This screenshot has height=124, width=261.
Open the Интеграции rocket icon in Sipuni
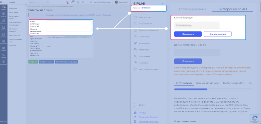click(135, 43)
